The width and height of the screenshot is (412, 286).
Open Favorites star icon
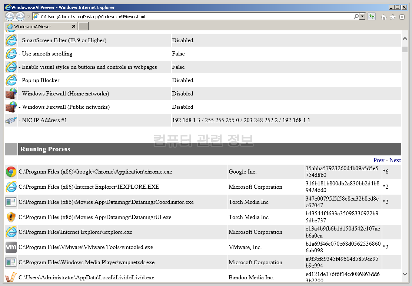[393, 17]
